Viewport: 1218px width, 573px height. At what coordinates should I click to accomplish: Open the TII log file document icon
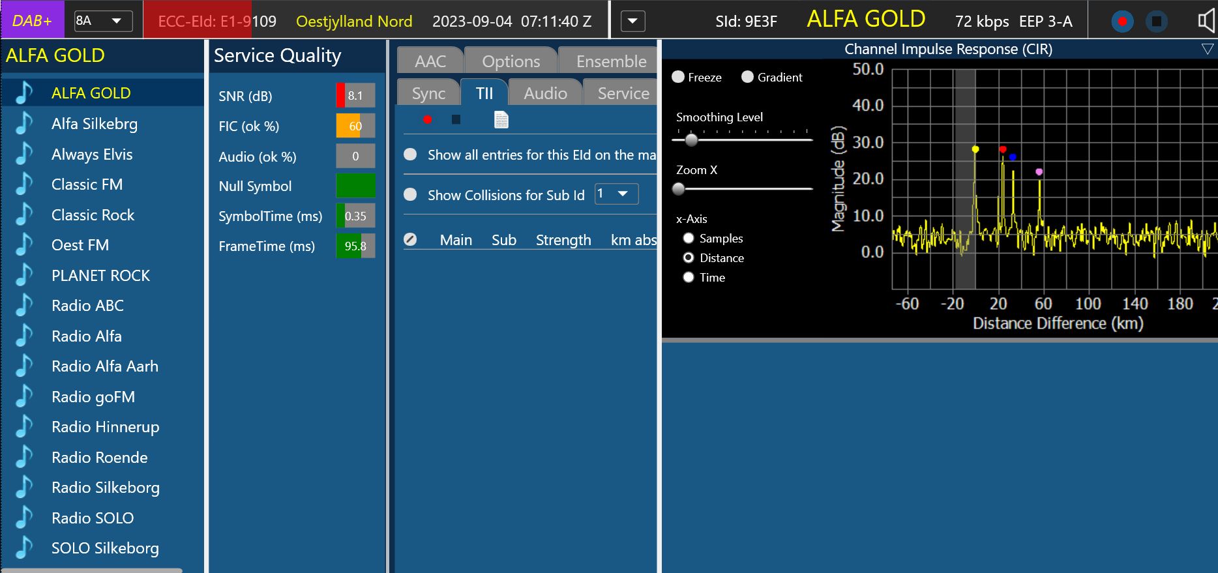click(x=501, y=119)
